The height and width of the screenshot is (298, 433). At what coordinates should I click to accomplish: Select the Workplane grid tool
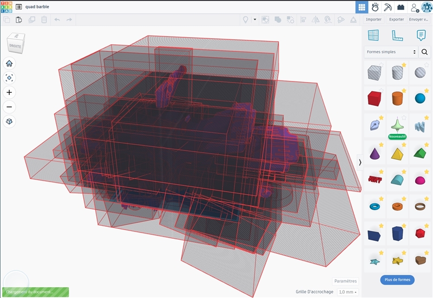[x=373, y=36]
